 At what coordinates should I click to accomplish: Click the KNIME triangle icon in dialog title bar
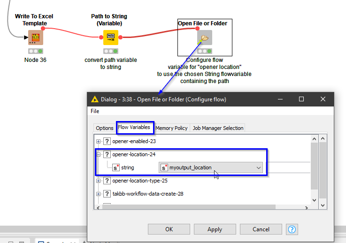(x=94, y=99)
